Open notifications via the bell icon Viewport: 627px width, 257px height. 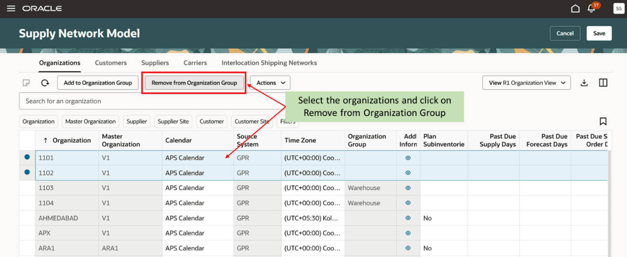(592, 8)
